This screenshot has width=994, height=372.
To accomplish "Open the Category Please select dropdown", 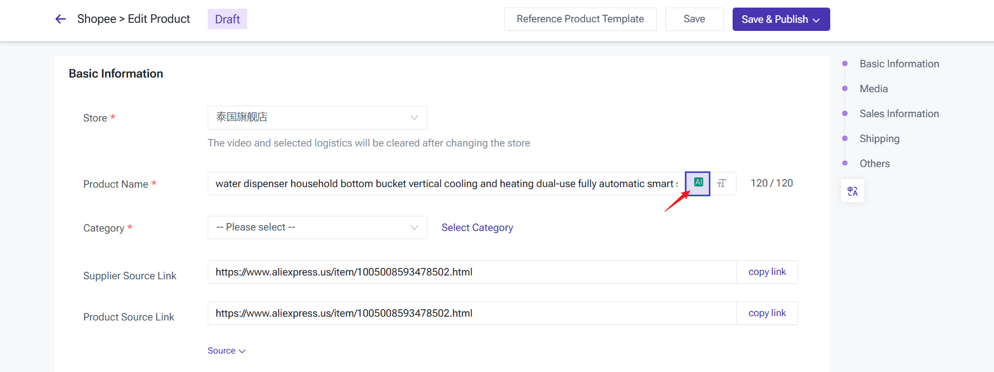I will [x=317, y=227].
